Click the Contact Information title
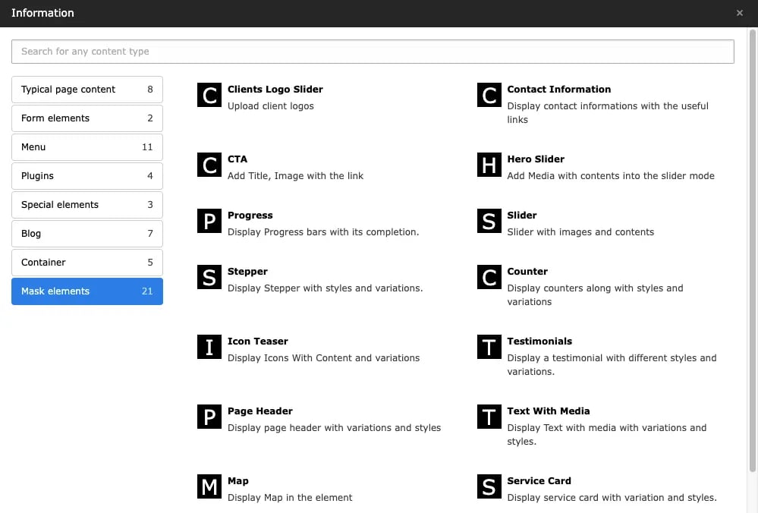Screen dimensions: 758x513 (559, 90)
